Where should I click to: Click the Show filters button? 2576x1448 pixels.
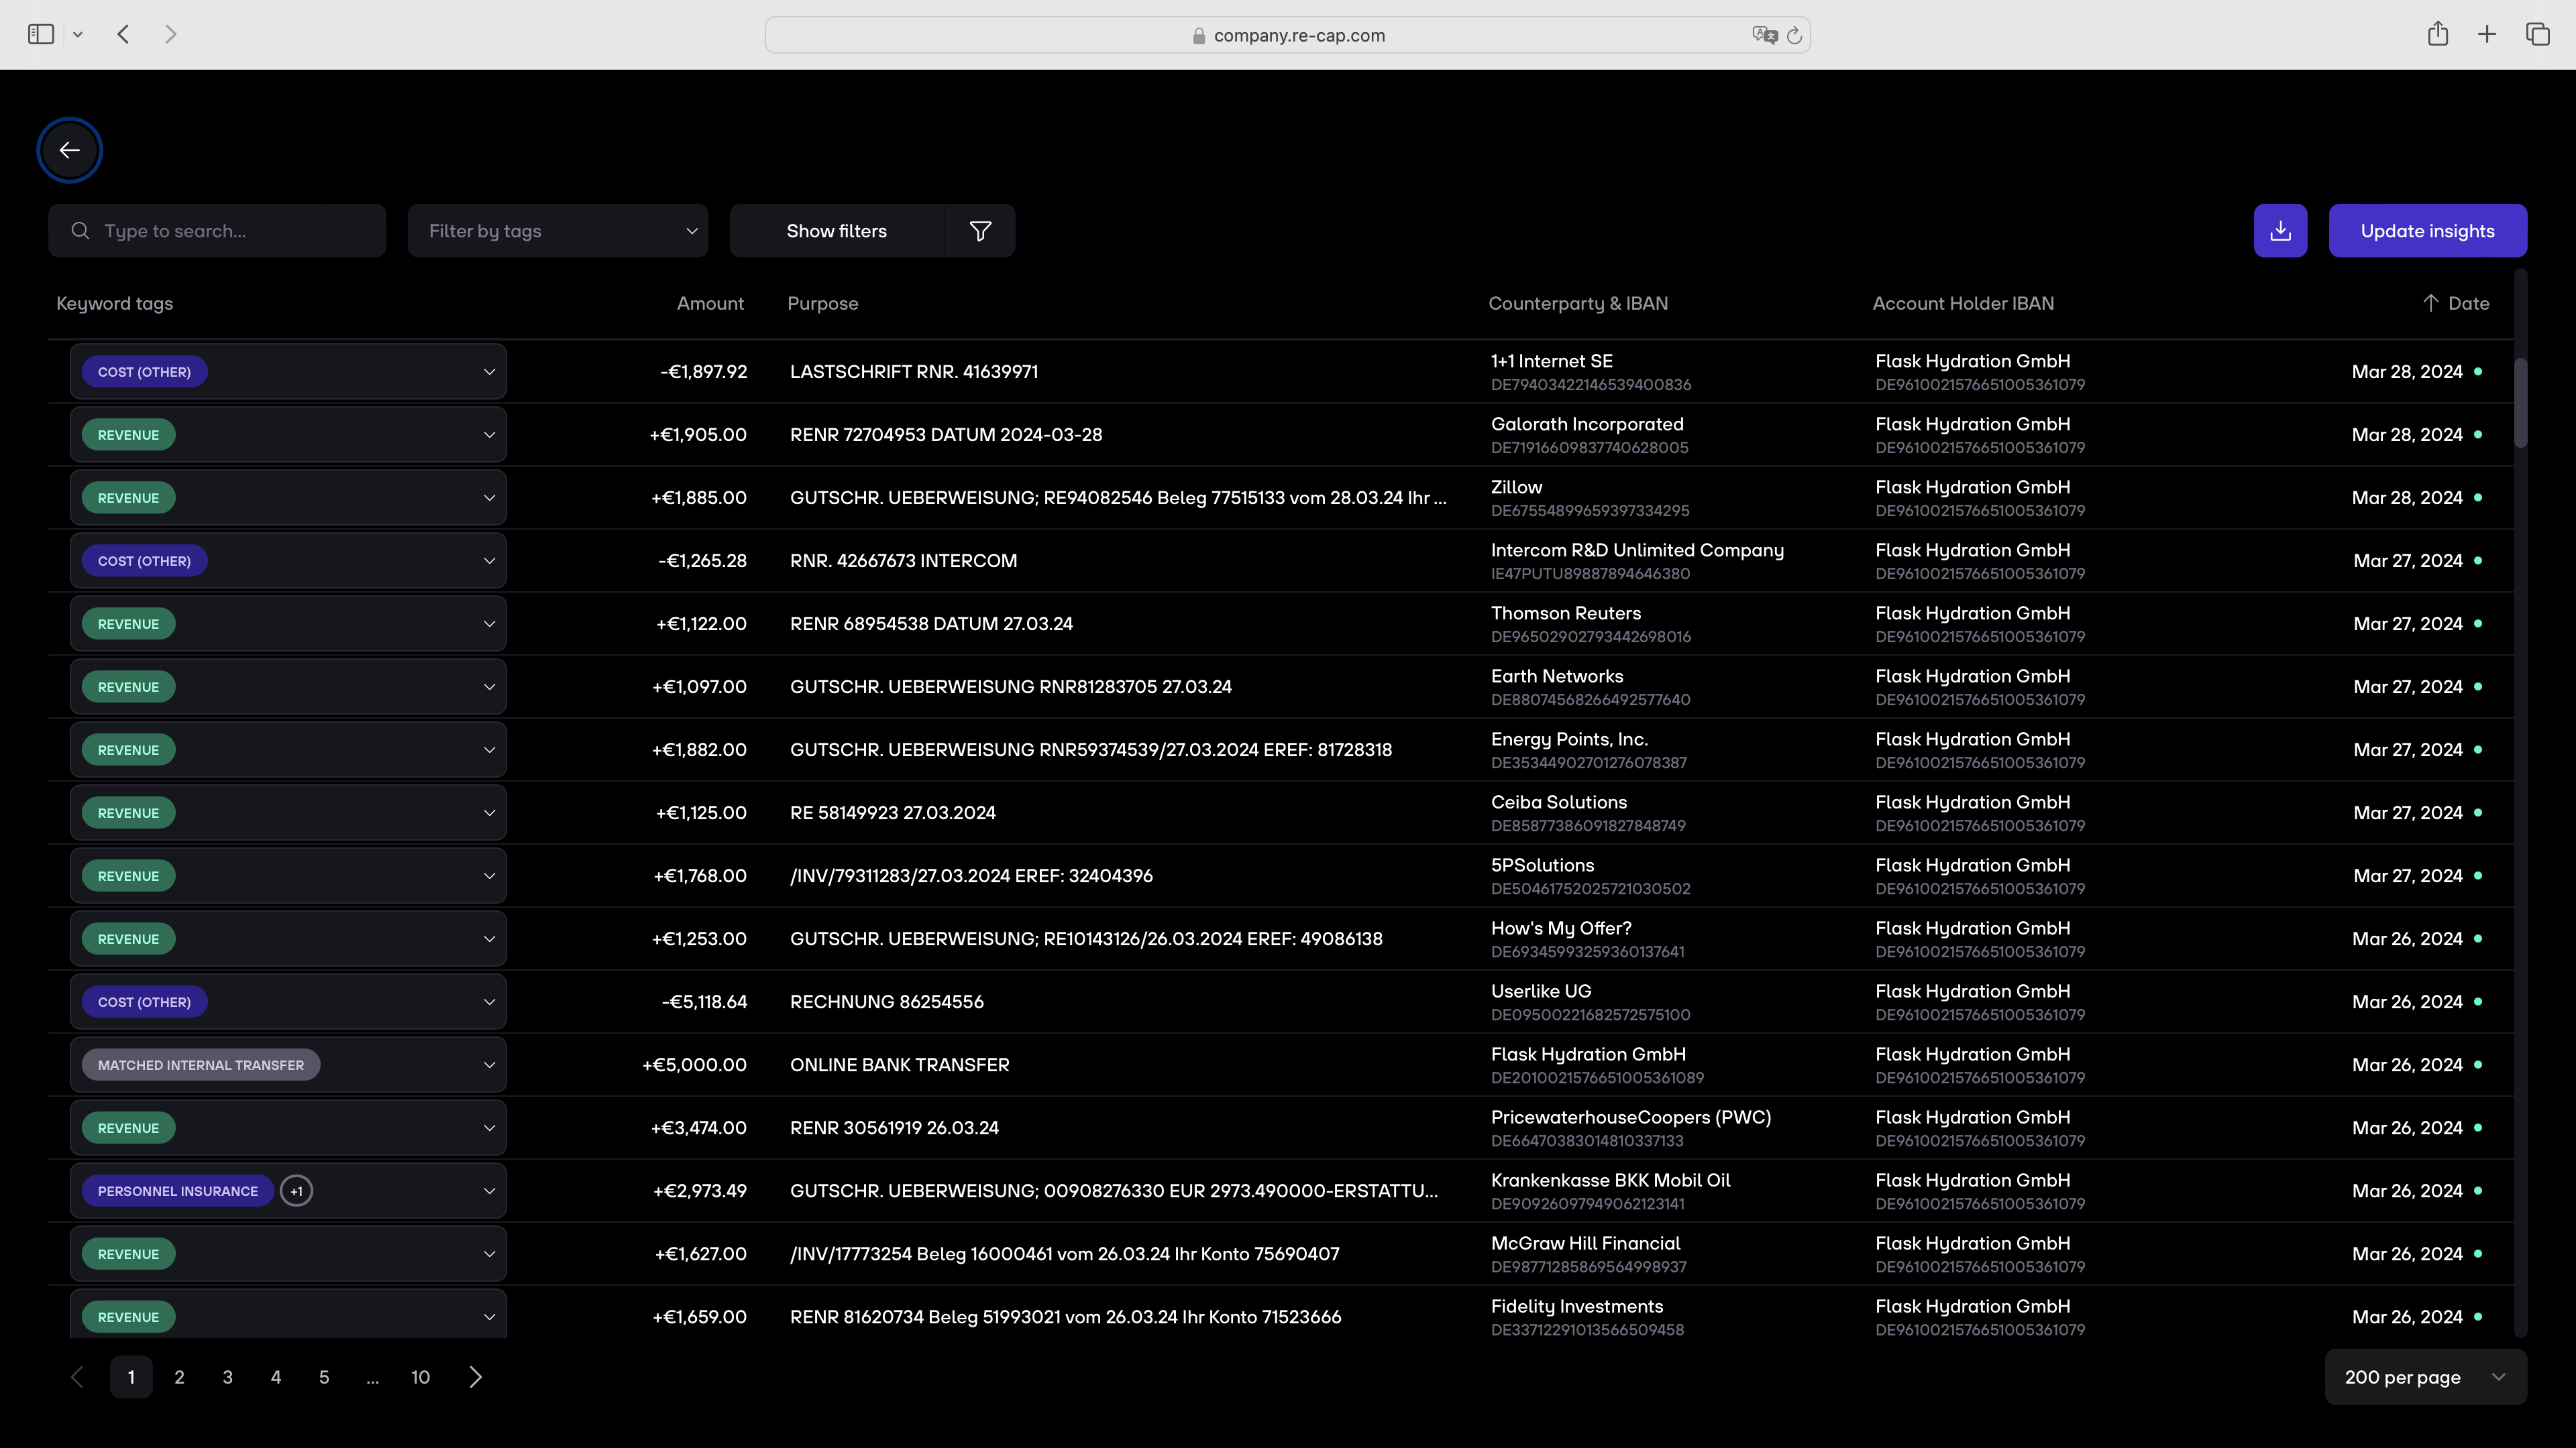click(837, 231)
